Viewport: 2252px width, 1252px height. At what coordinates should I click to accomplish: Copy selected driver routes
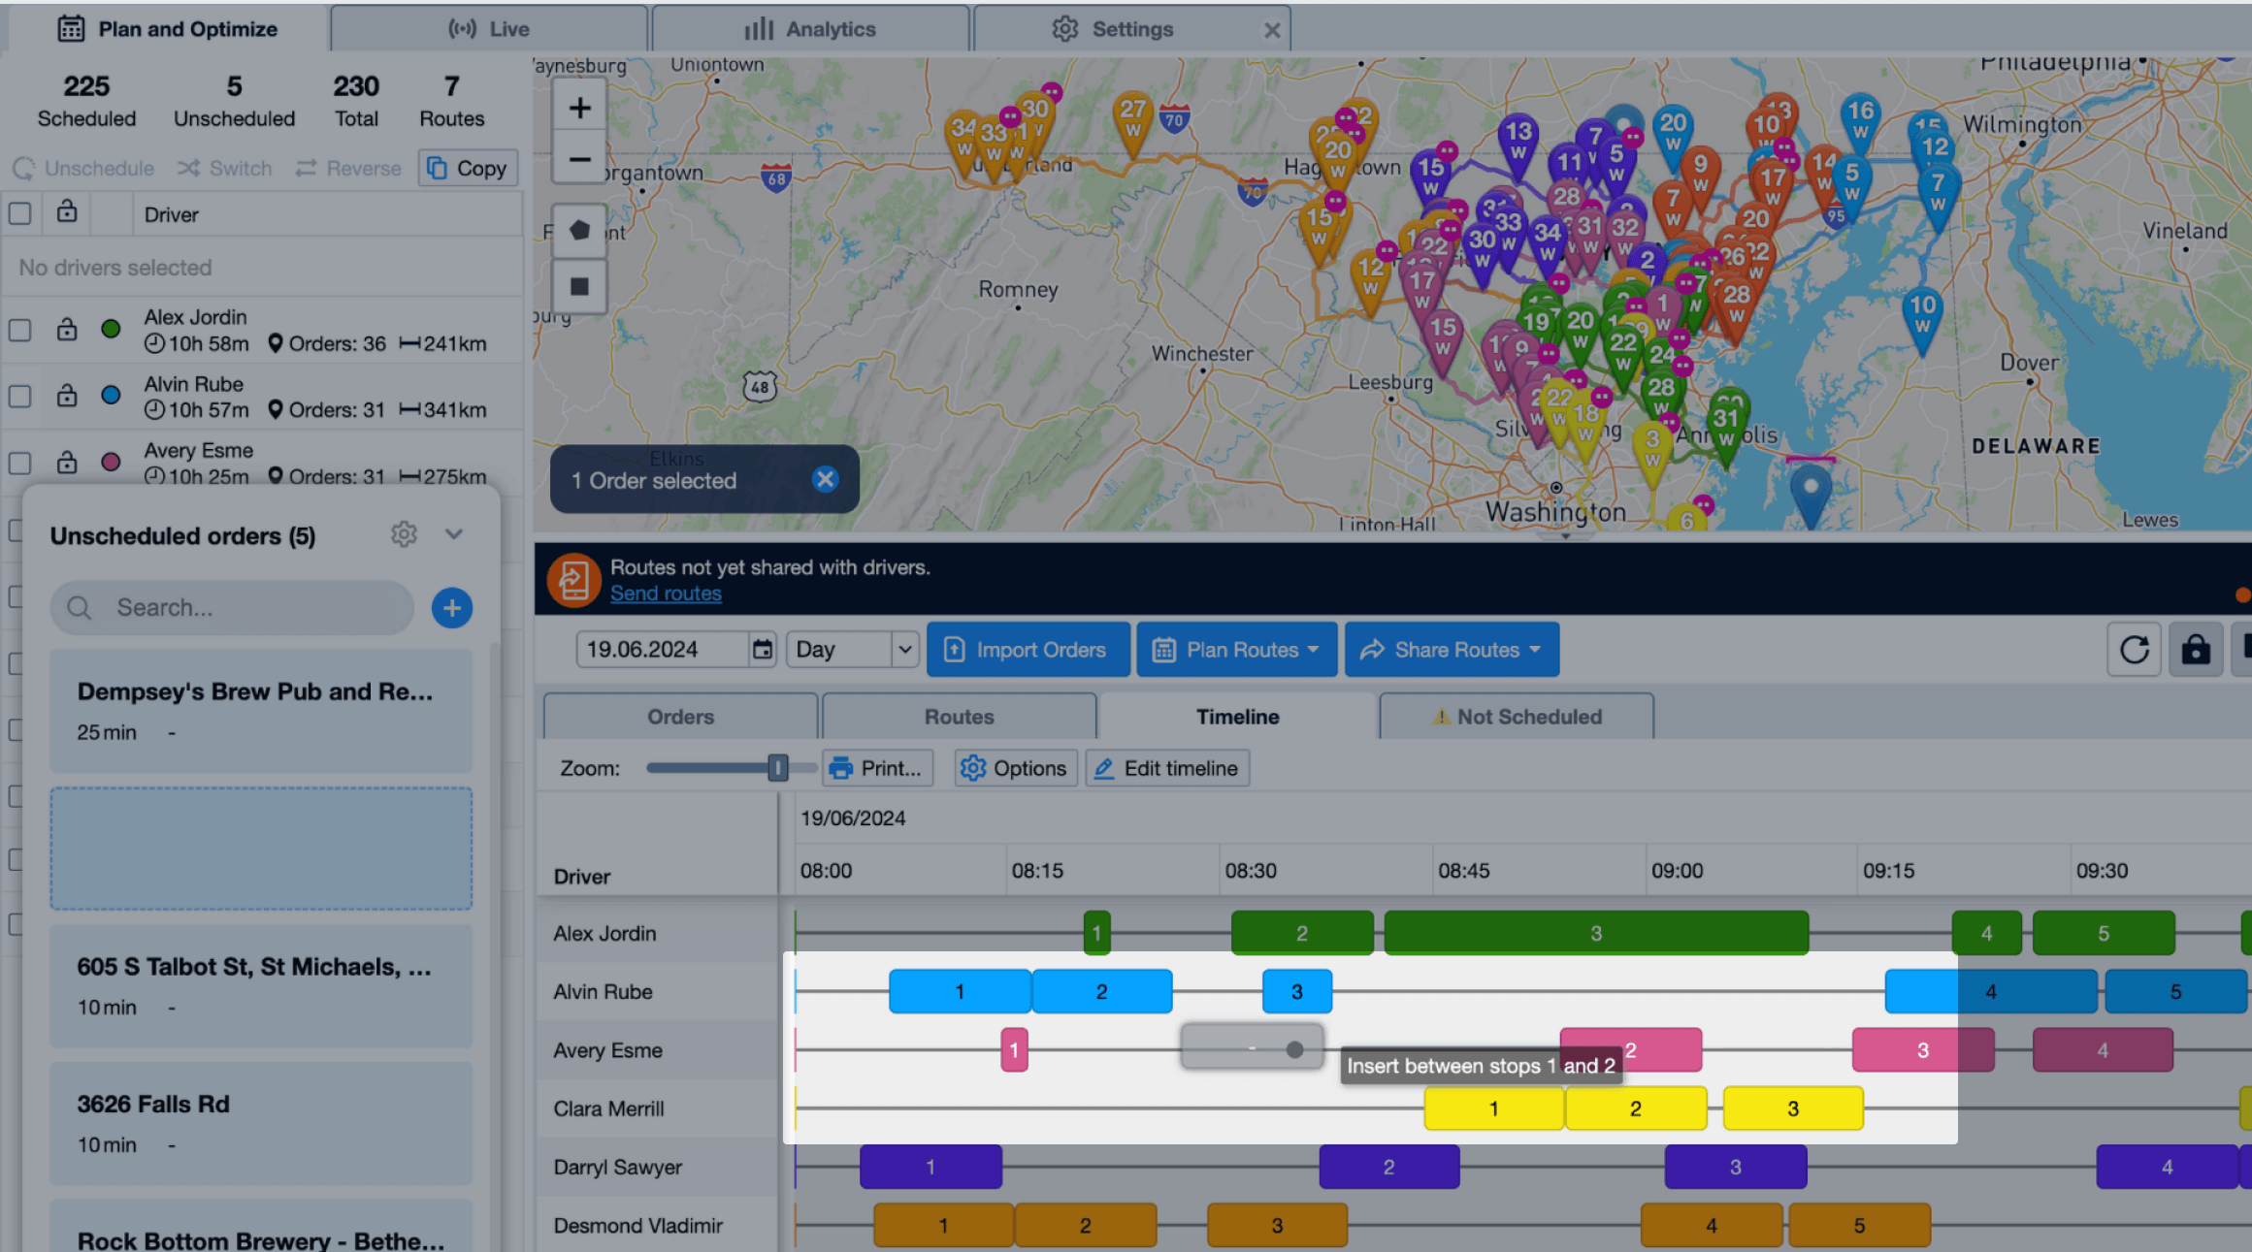tap(468, 167)
